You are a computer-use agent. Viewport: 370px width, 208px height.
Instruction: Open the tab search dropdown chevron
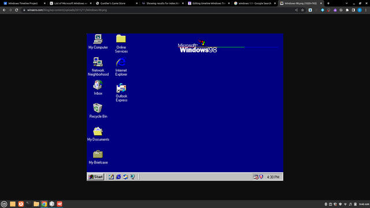pos(346,3)
